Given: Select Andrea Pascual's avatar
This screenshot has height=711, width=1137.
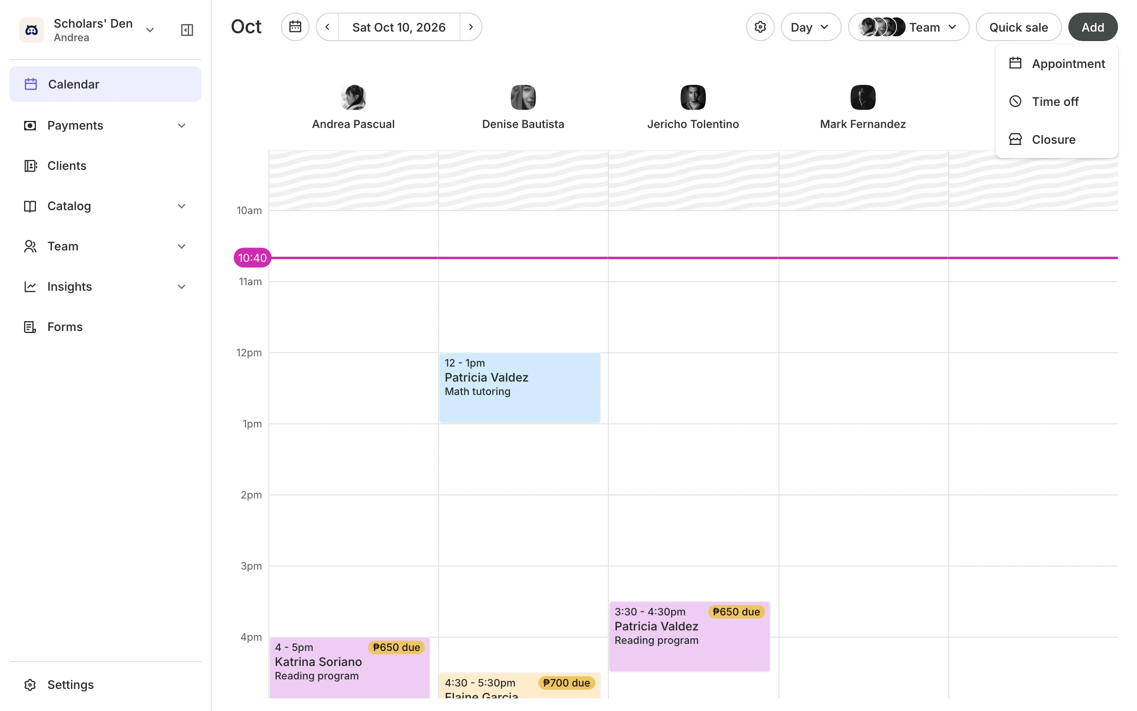Looking at the screenshot, I should 353,97.
